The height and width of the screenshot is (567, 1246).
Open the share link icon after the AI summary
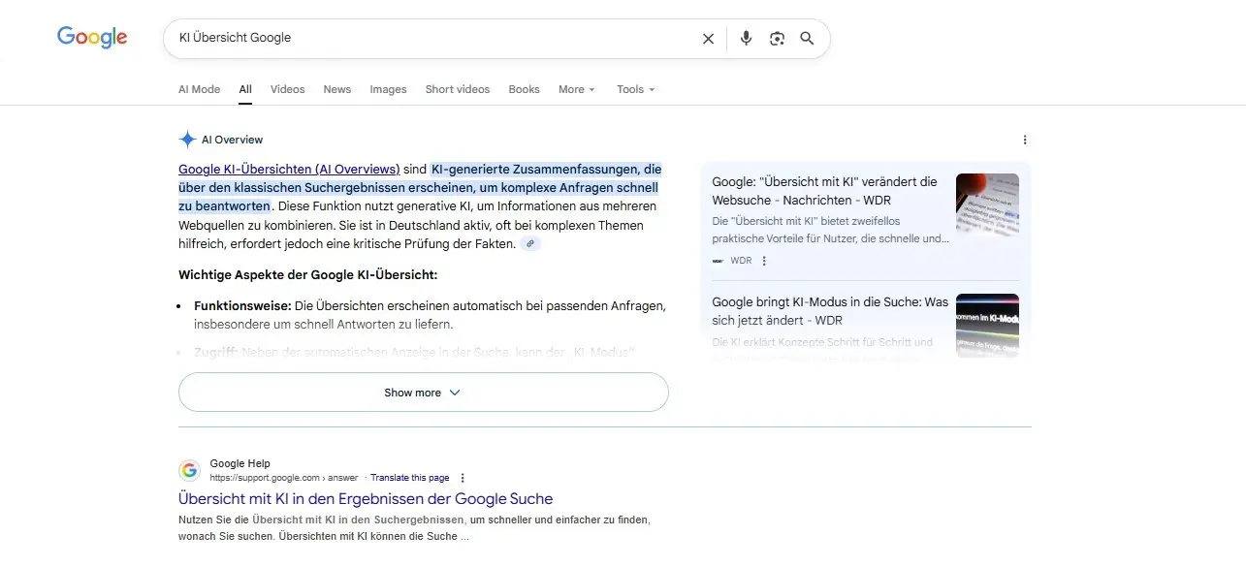tap(529, 243)
